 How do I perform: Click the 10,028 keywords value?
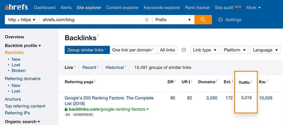click(266, 98)
